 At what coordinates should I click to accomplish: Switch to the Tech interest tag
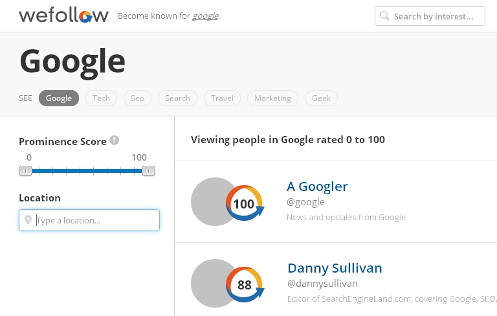pos(101,98)
